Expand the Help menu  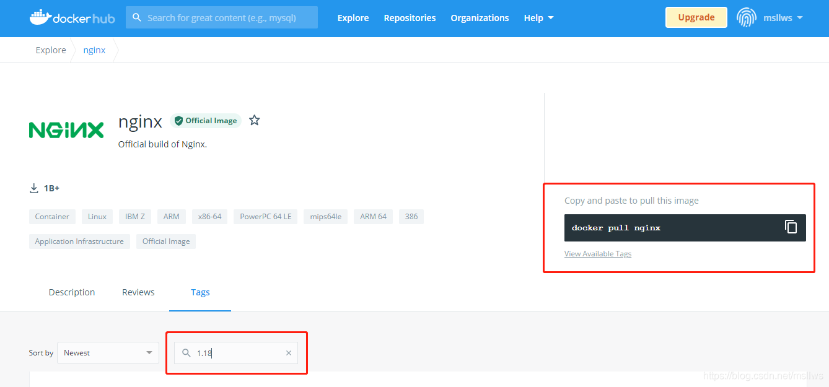tap(538, 18)
